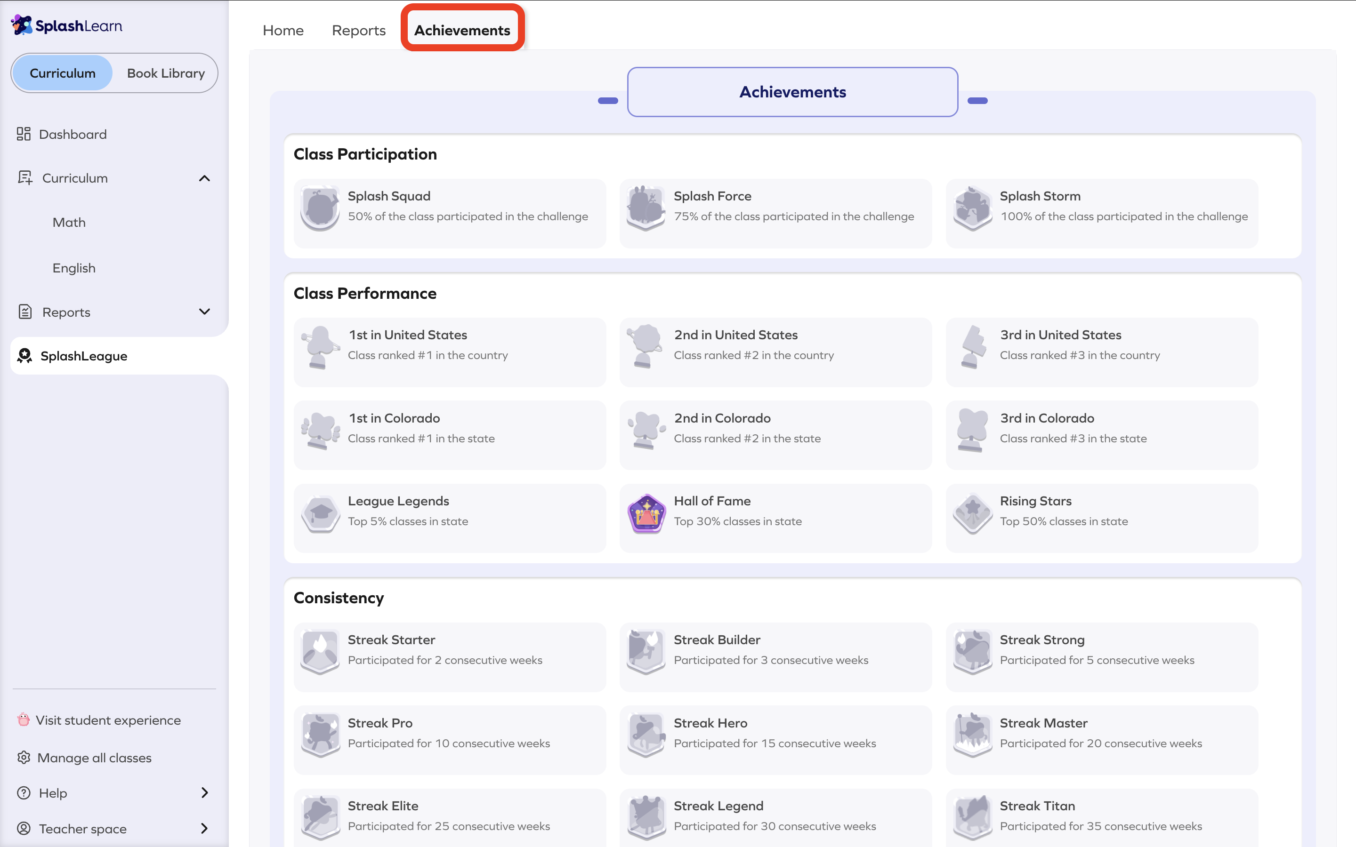The height and width of the screenshot is (847, 1356).
Task: Click the Streak Starter achievement title
Action: (391, 640)
